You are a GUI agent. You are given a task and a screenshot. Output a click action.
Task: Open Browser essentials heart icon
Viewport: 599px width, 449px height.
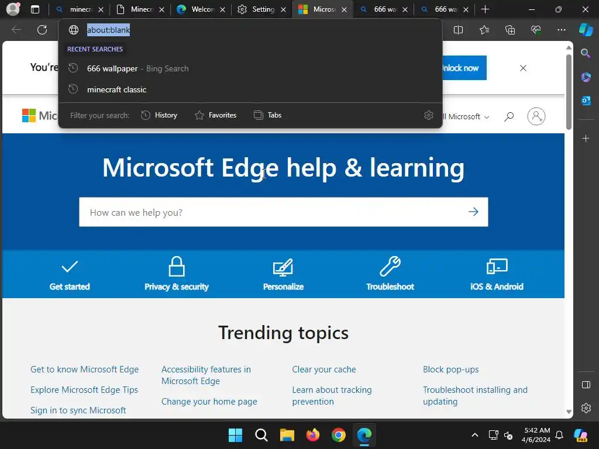pos(536,30)
